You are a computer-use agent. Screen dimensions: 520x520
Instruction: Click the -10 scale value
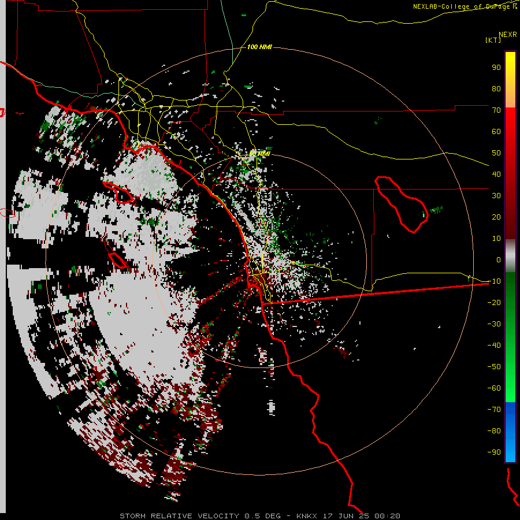click(494, 281)
